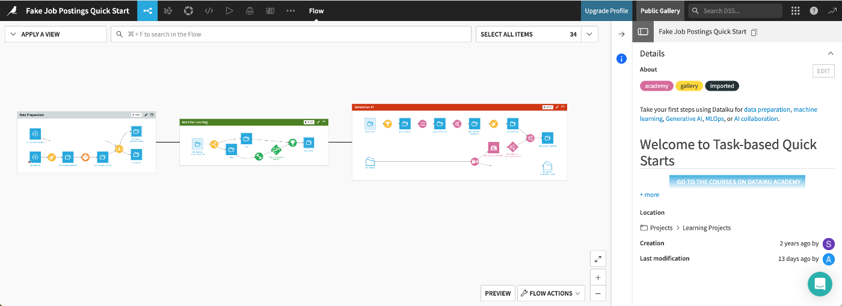The height and width of the screenshot is (306, 842).
Task: Click the activity trend arrow icon
Action: (x=831, y=11)
